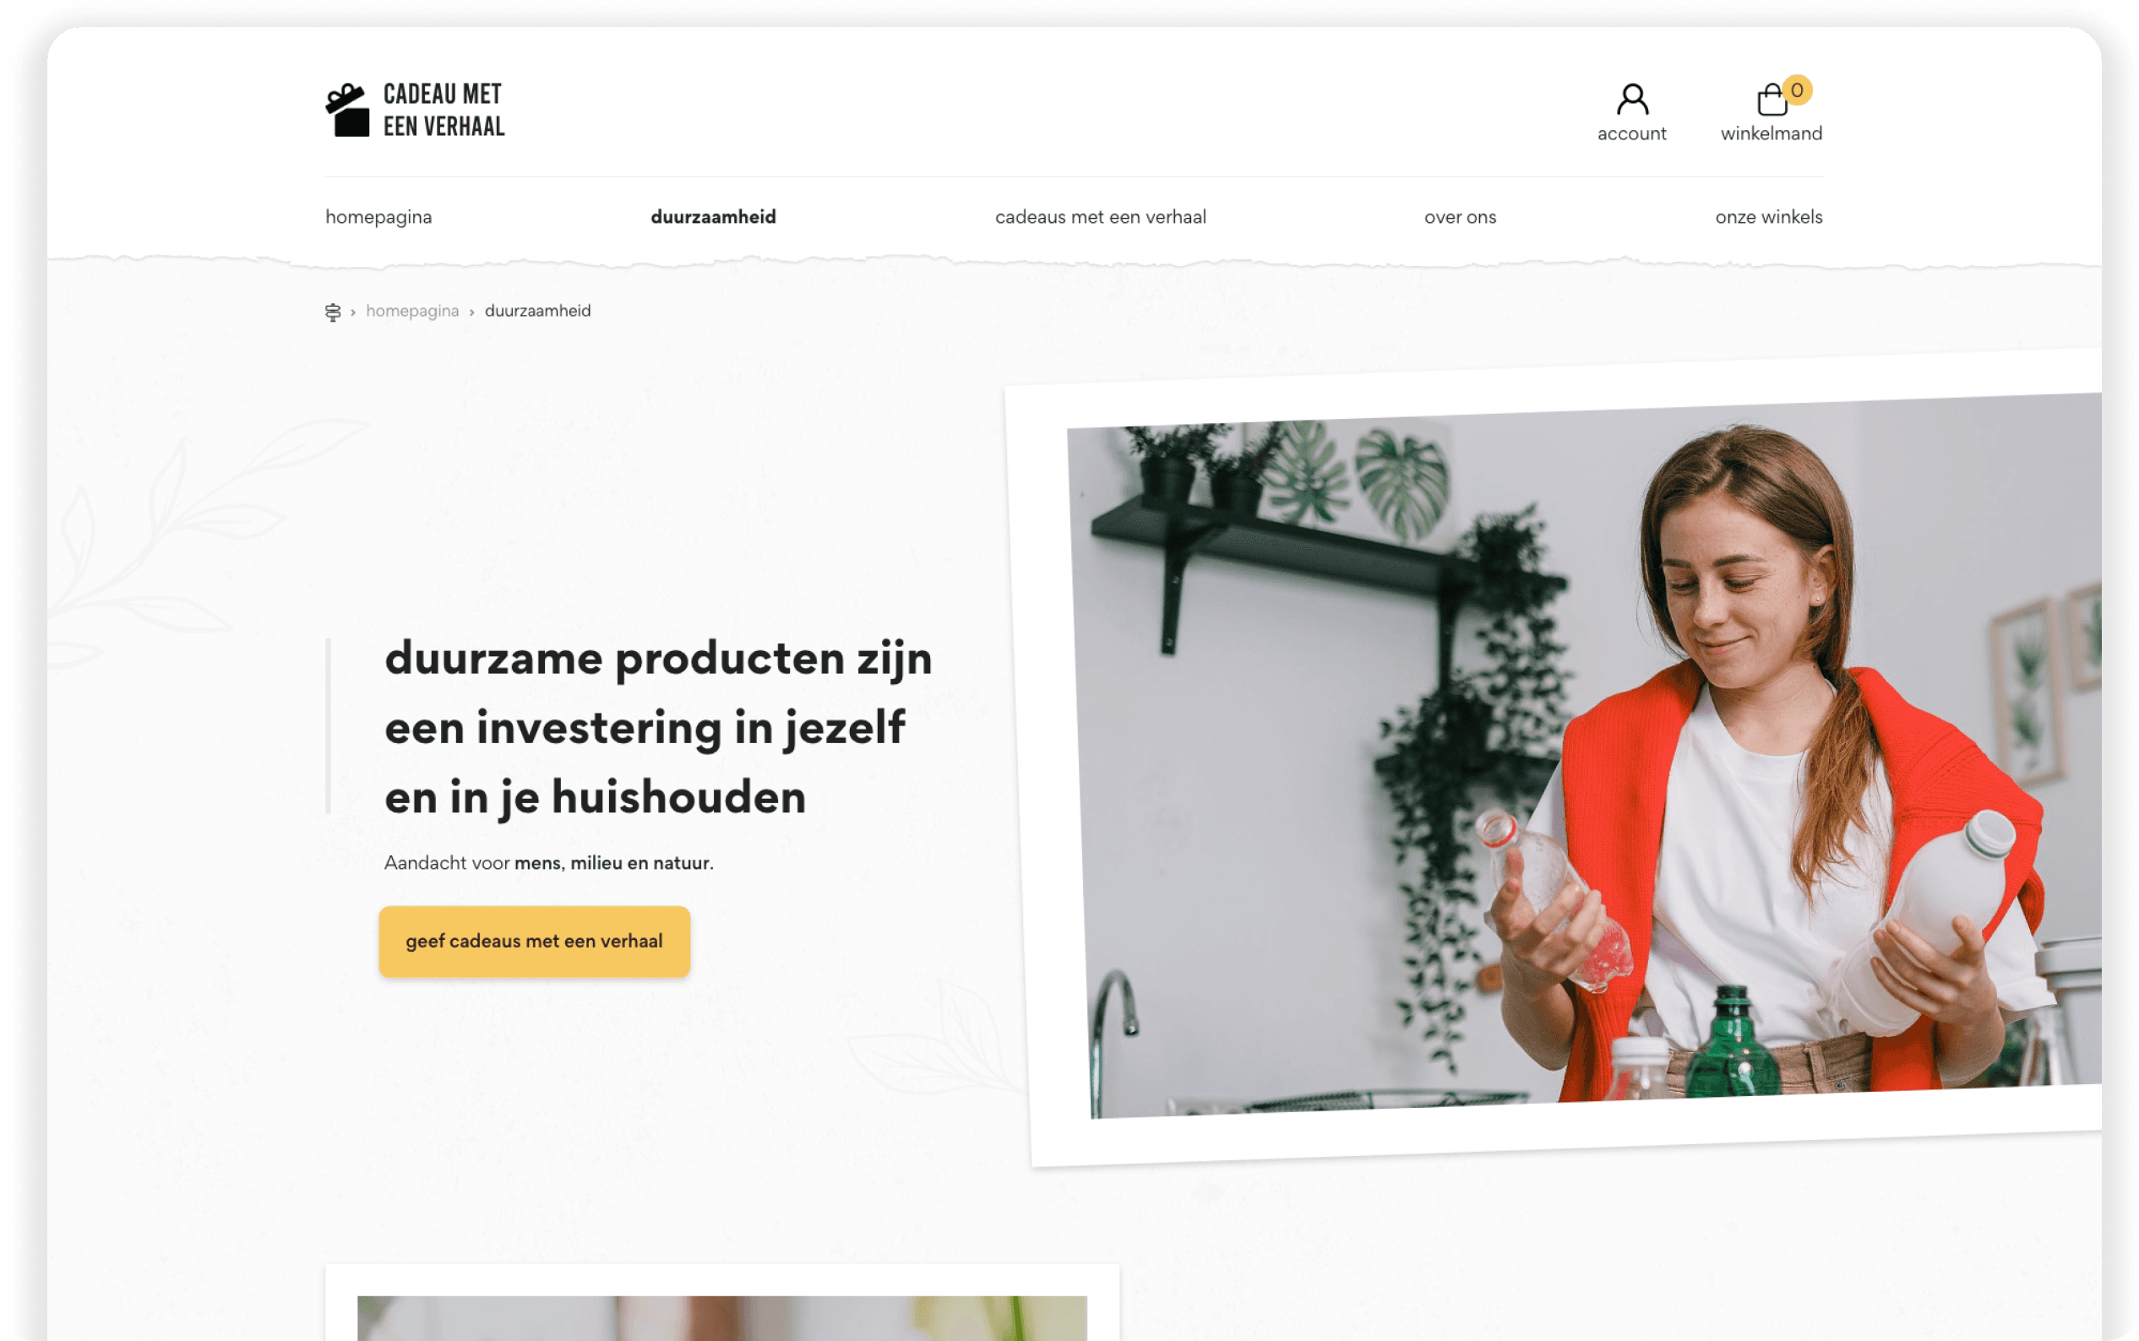Click duurzaamheid breadcrumb text
This screenshot has width=2139, height=1341.
[537, 312]
